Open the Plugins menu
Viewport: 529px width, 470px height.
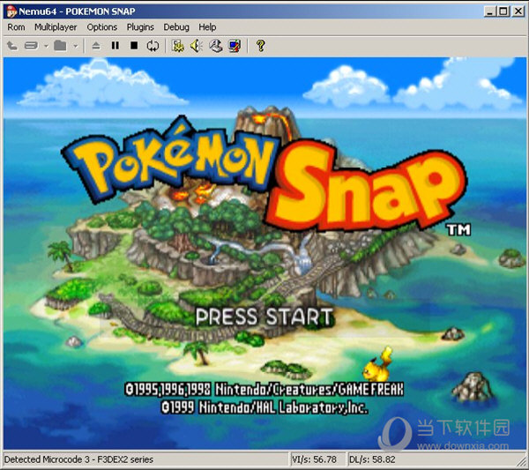click(140, 27)
